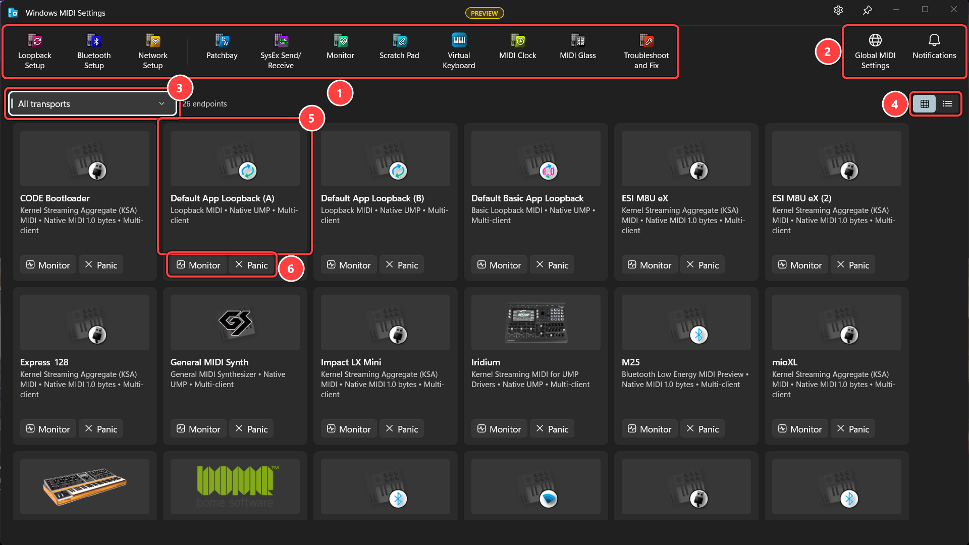This screenshot has width=969, height=545.
Task: Select the Impact LX Mini thumbnail
Action: coord(386,322)
